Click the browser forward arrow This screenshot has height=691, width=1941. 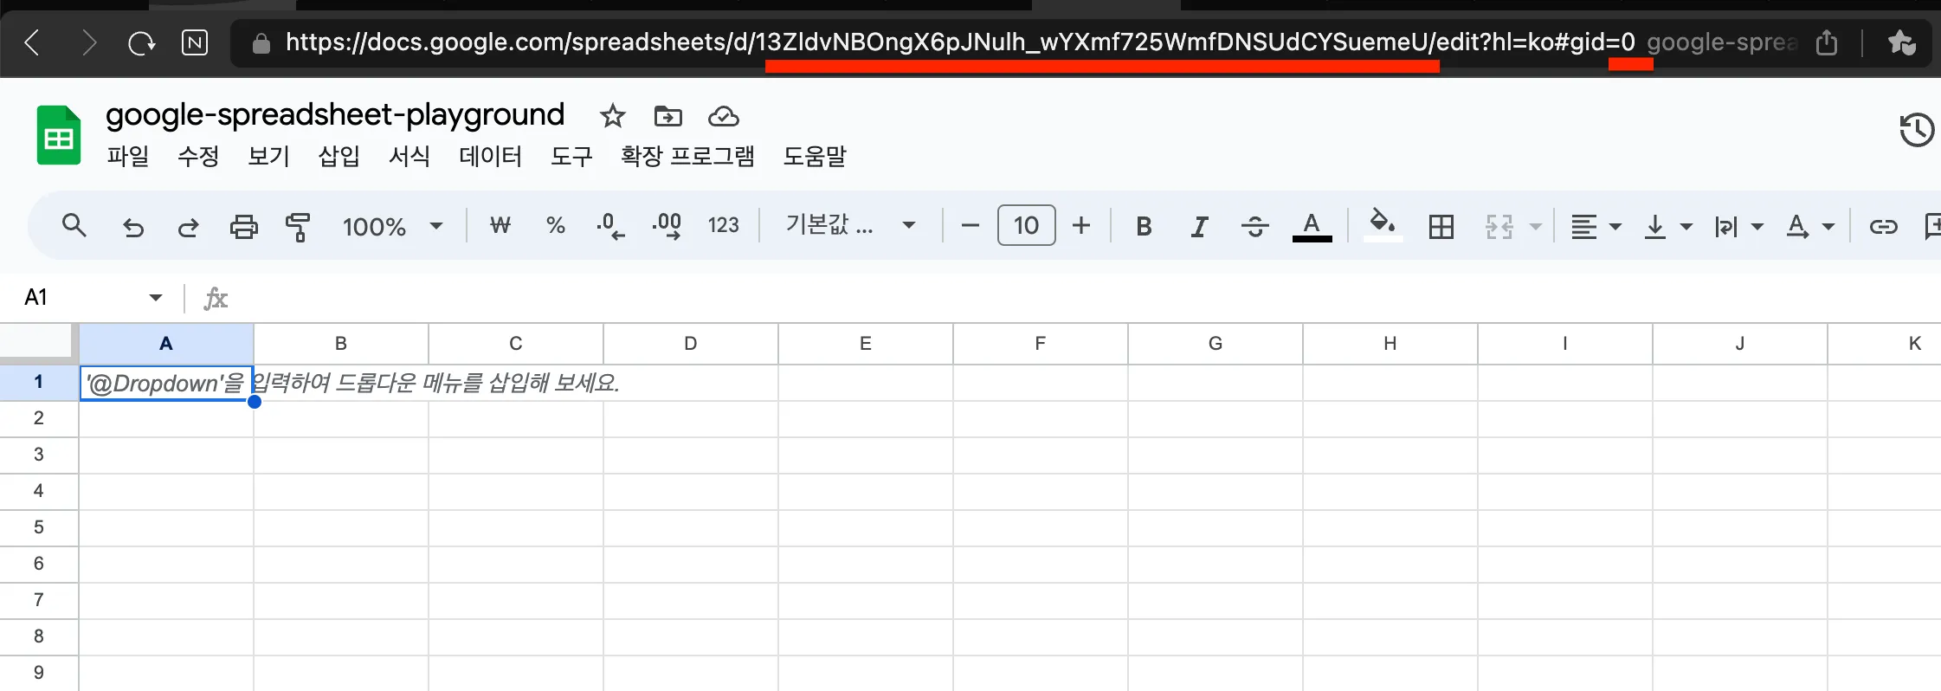(87, 42)
